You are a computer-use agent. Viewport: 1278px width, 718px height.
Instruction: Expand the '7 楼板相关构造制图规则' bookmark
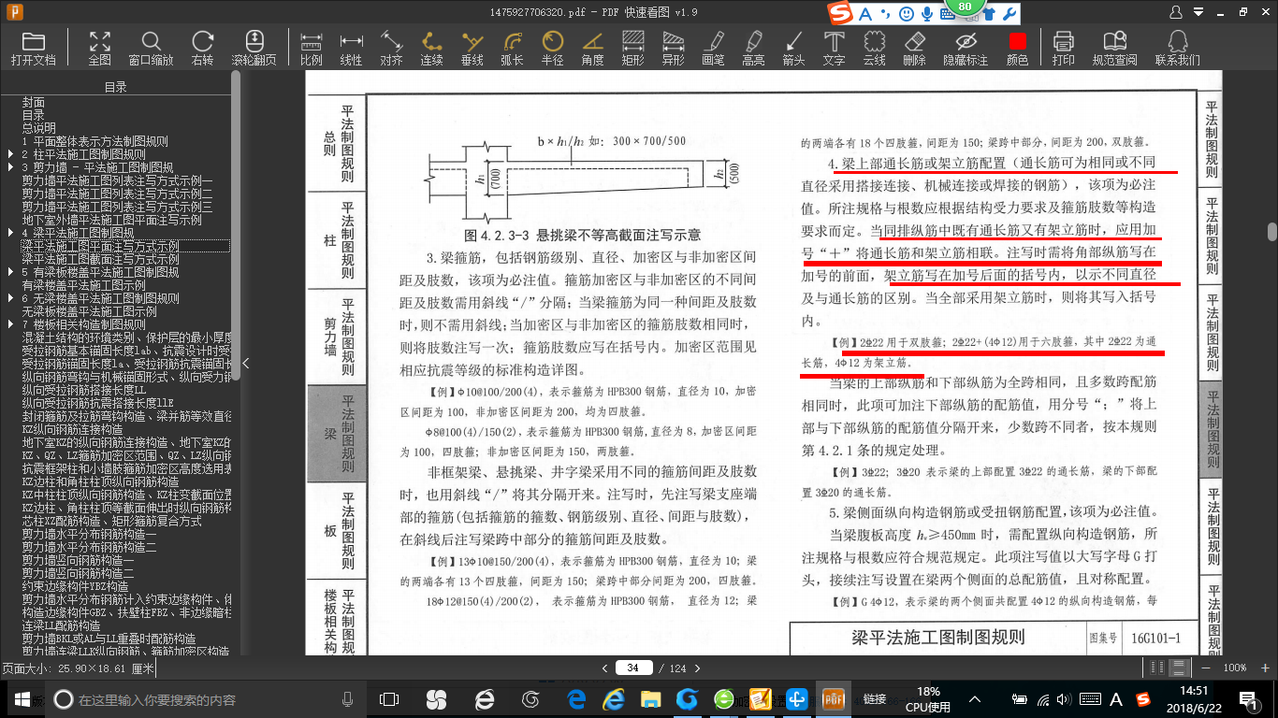coord(10,324)
